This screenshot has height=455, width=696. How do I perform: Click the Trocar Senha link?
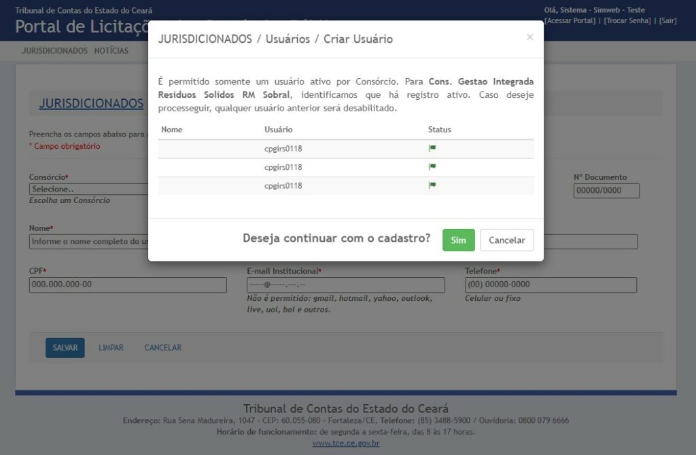[628, 21]
